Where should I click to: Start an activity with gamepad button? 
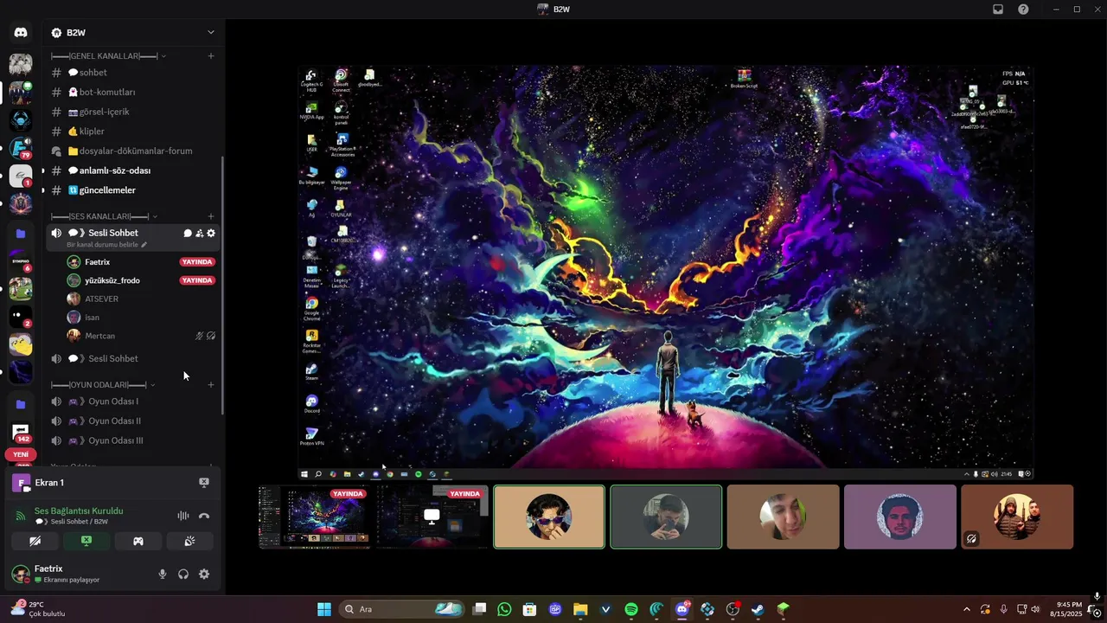138,541
